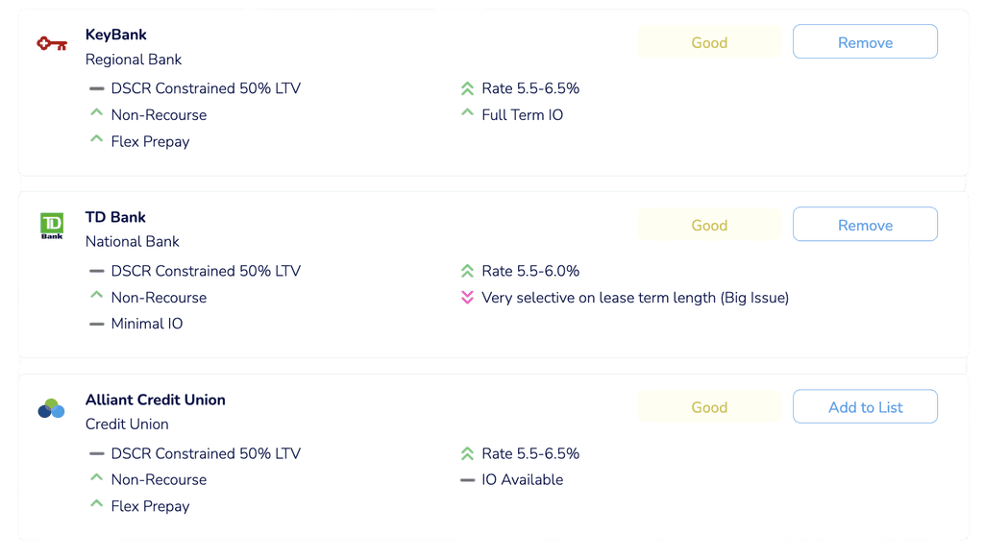Add Alliant Credit Union to list
The width and height of the screenshot is (984, 558).
pos(865,407)
